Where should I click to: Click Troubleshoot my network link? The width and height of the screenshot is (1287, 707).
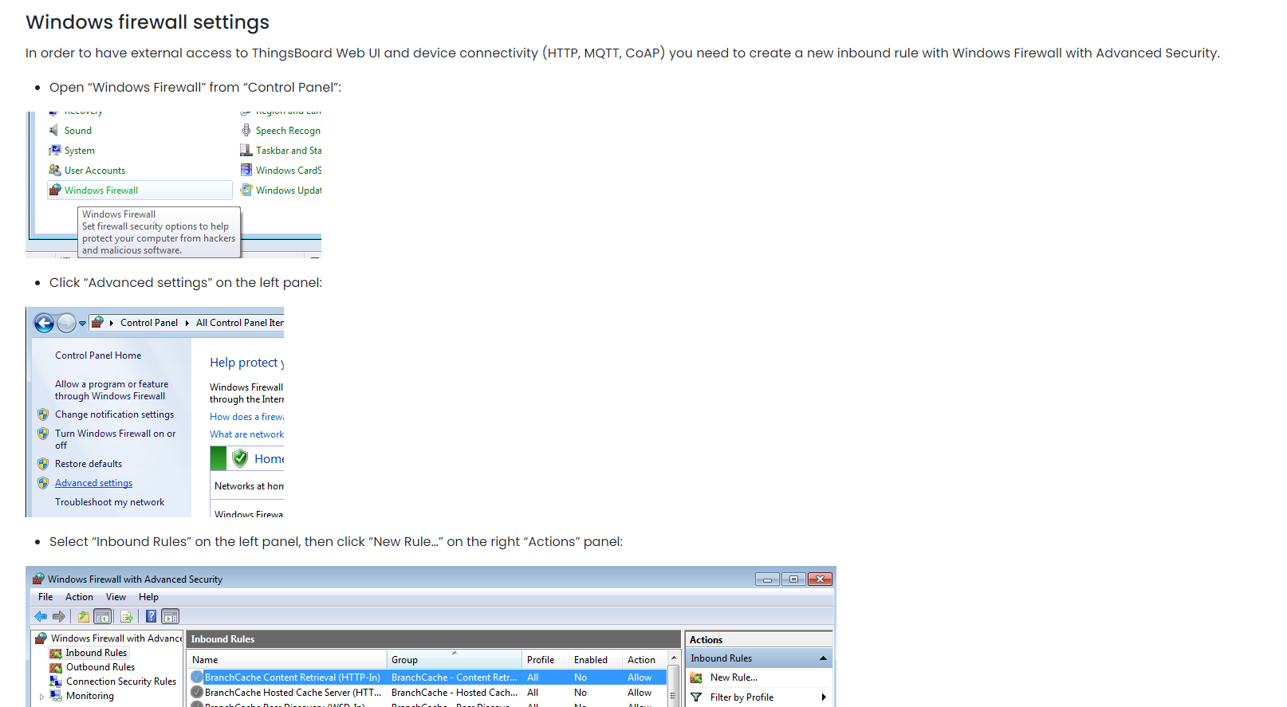(x=109, y=502)
